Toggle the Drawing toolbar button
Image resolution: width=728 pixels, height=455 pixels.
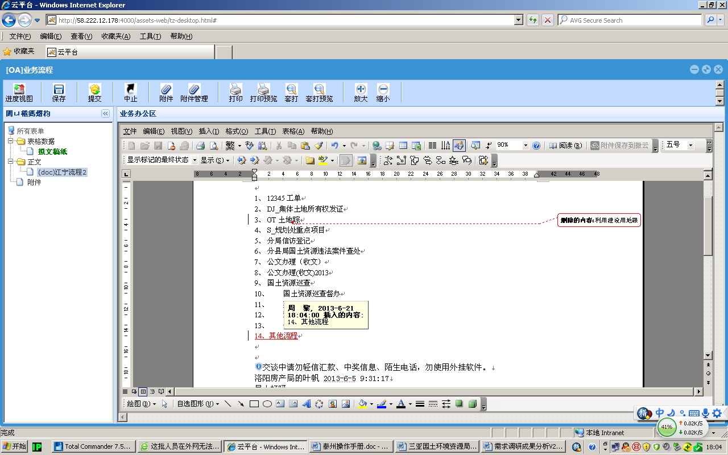tap(459, 146)
